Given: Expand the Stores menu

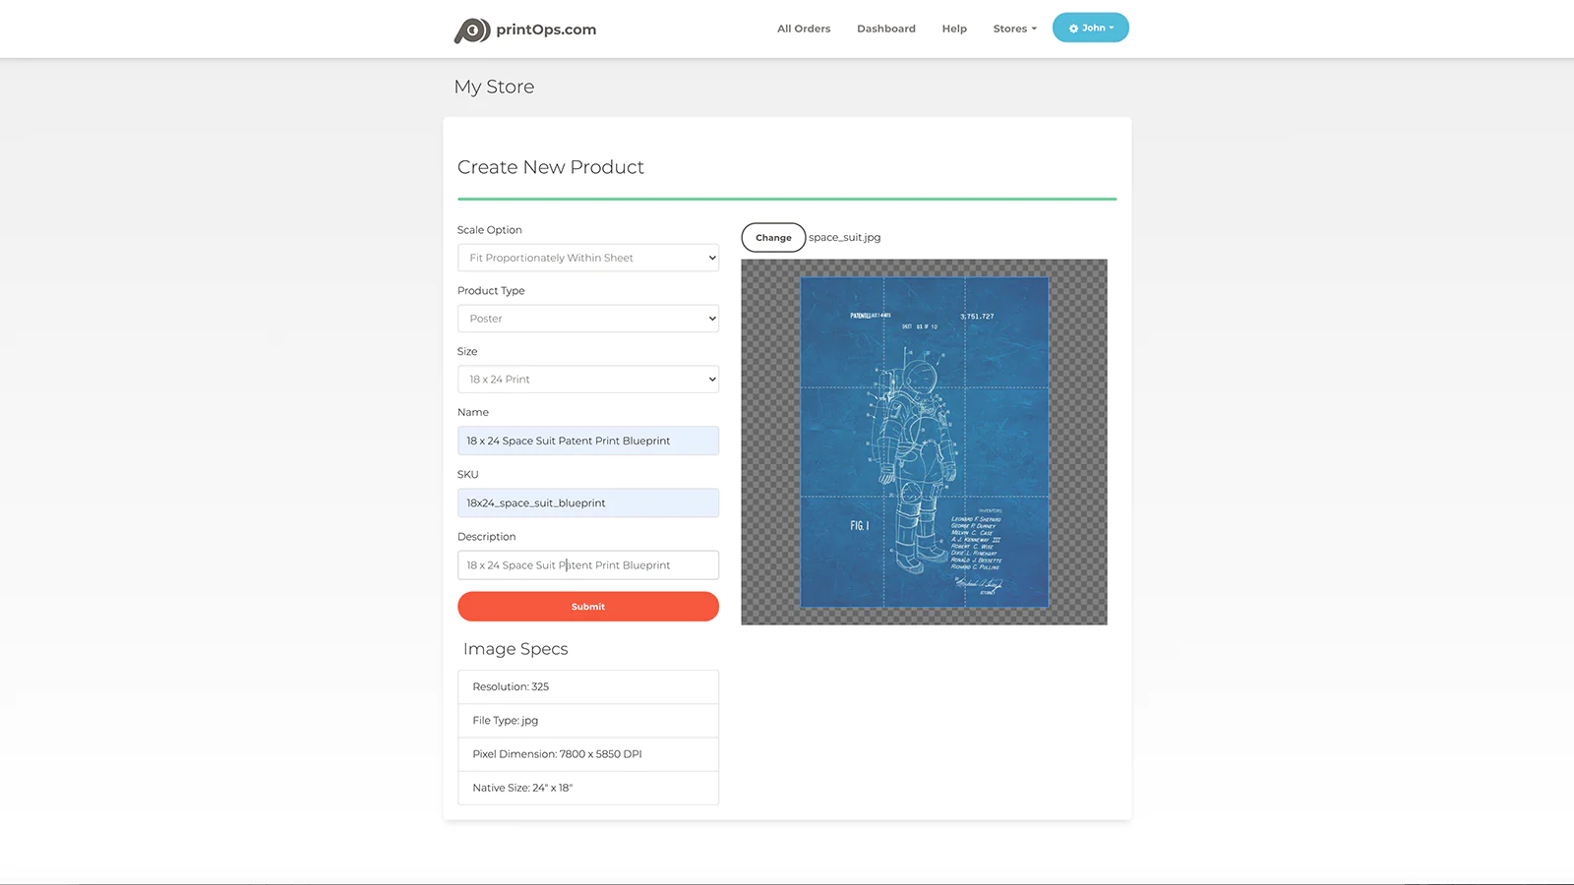Looking at the screenshot, I should [x=1014, y=29].
